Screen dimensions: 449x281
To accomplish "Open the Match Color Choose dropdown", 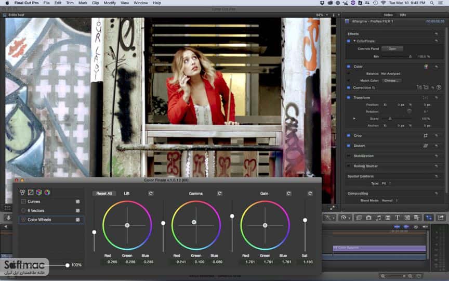I will (x=391, y=81).
